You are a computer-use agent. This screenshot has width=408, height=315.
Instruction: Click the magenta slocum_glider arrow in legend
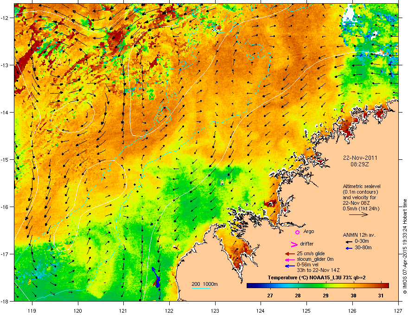pos(290,260)
